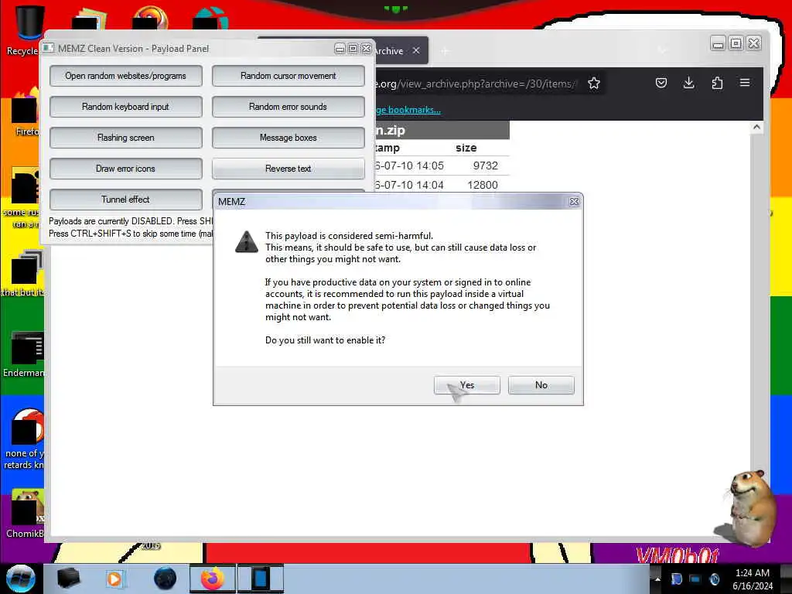Open the black box taskbar icon
The width and height of the screenshot is (792, 594).
click(x=68, y=579)
